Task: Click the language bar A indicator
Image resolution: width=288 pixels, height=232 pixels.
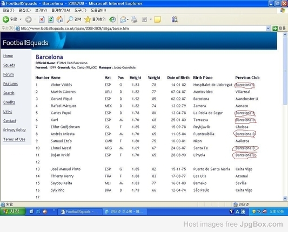Action: [x=237, y=211]
